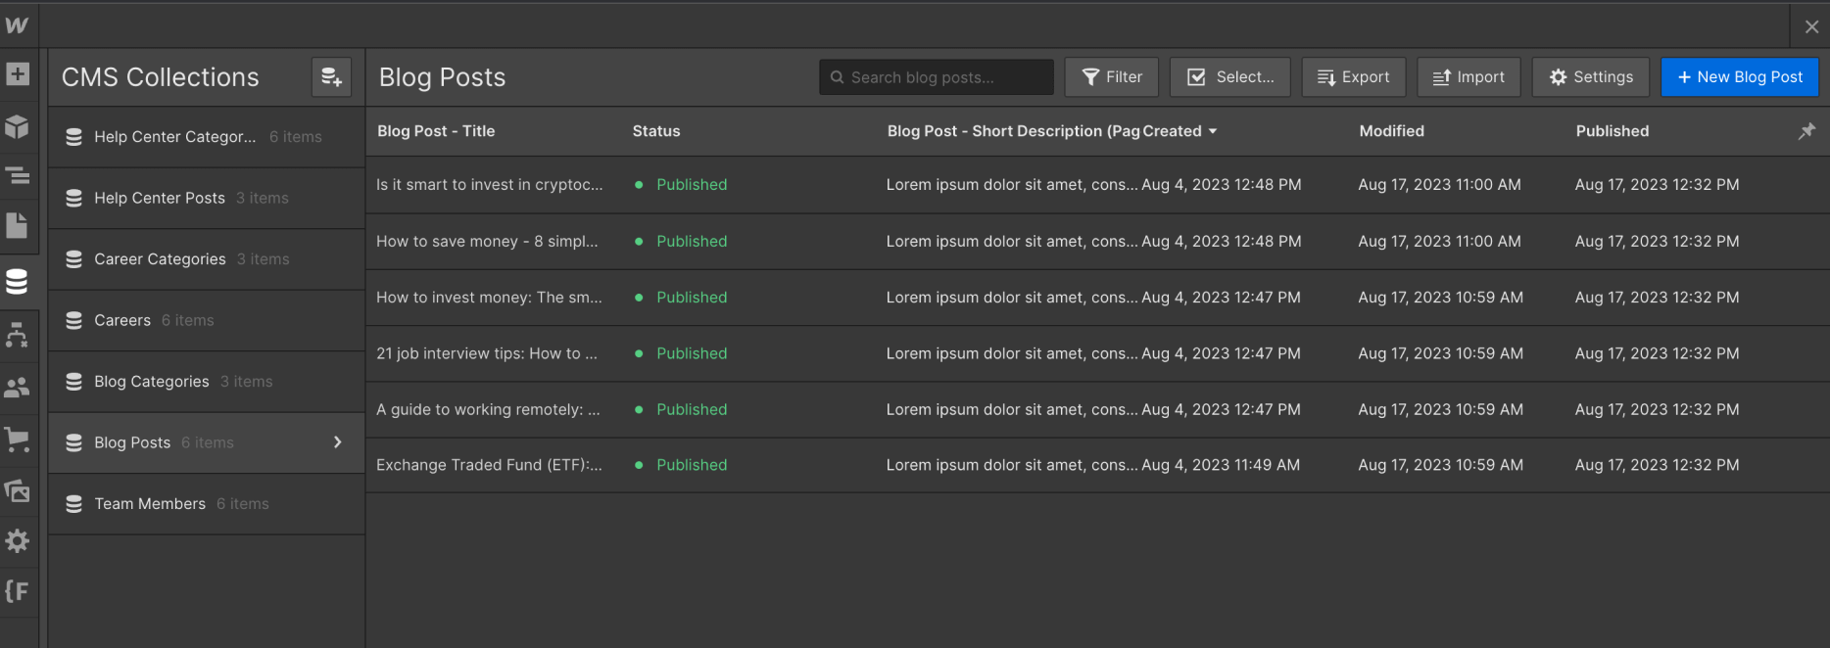Open 'How to invest money: The sm...' post

point(489,298)
